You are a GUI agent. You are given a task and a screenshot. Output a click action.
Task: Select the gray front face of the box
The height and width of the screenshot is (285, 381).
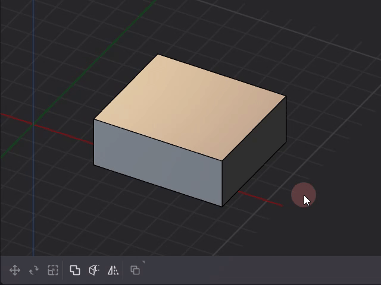pyautogui.click(x=158, y=162)
